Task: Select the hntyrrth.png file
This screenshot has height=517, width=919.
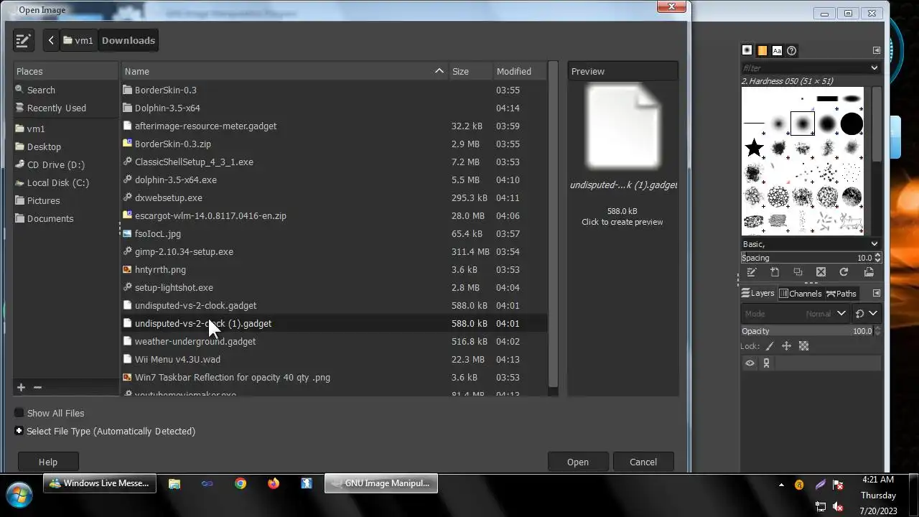Action: coord(334,269)
